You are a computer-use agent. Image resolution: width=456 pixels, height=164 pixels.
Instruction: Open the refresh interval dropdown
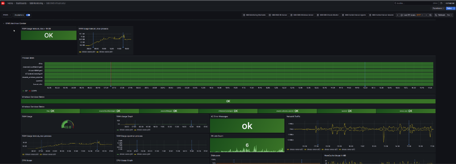[x=450, y=15]
